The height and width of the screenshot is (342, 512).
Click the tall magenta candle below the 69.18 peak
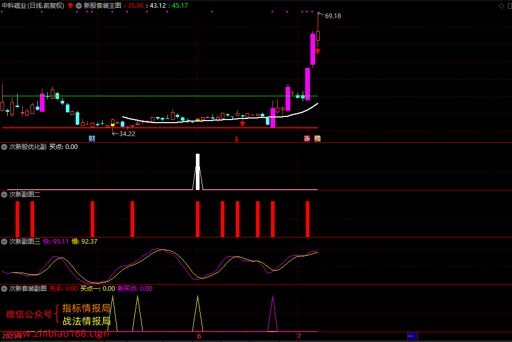pyautogui.click(x=313, y=49)
